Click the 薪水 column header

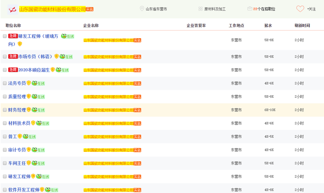(268, 25)
